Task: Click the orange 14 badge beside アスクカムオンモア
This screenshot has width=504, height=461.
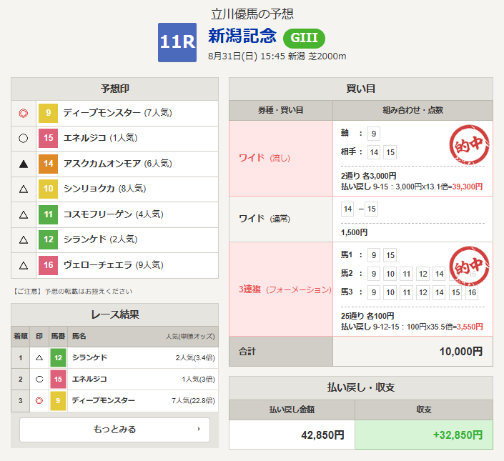Action: click(x=48, y=164)
